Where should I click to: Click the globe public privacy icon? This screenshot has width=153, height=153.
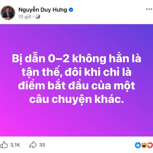pyautogui.click(x=38, y=17)
